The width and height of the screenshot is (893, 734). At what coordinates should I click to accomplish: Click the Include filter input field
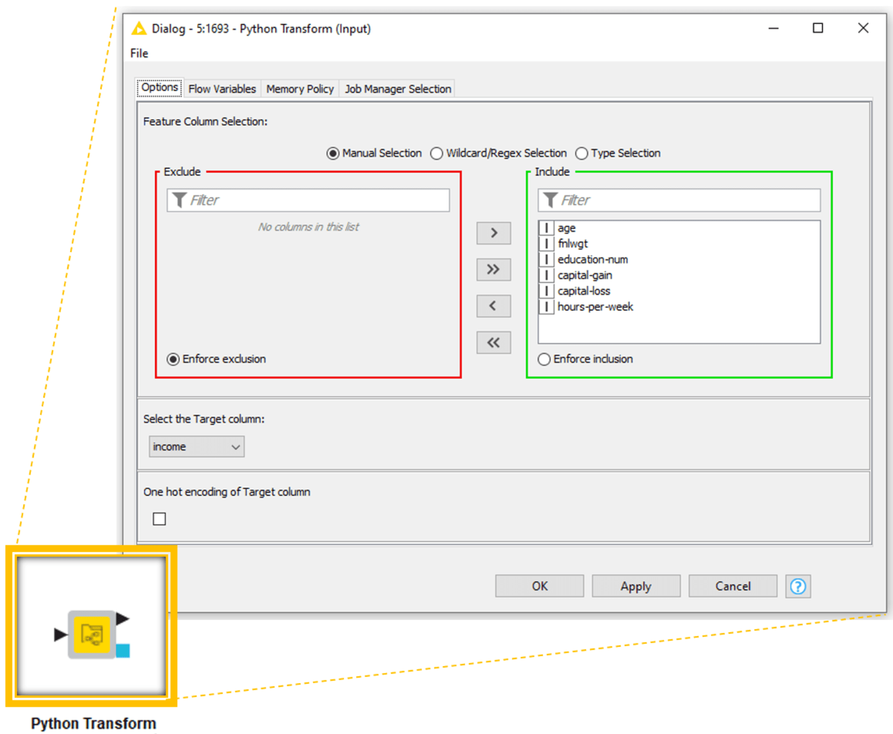pyautogui.click(x=679, y=200)
